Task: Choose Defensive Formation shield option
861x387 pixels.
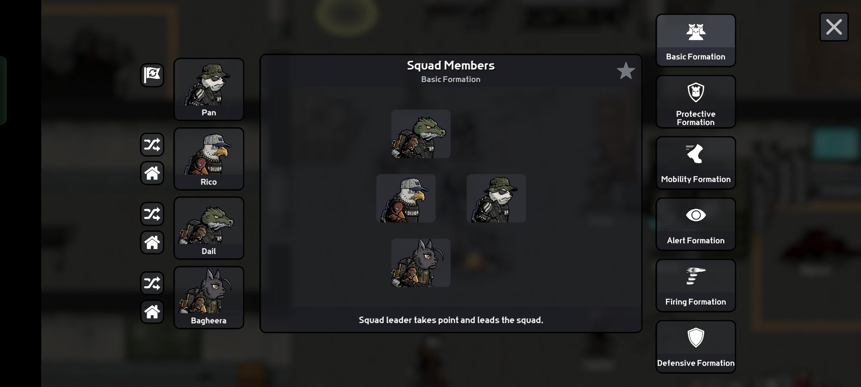Action: (696, 347)
